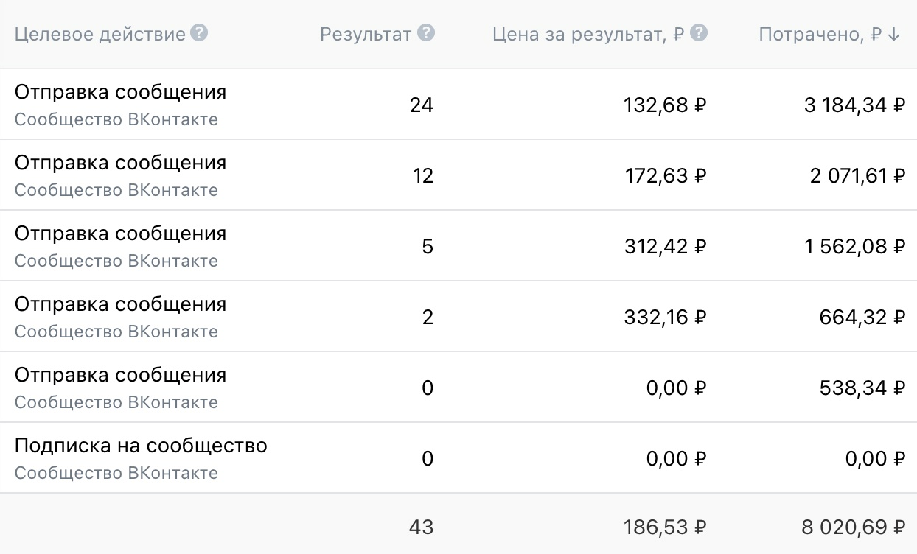Click total spent 8 020,69 ₽
Viewport: 917px width, 554px height.
click(854, 527)
